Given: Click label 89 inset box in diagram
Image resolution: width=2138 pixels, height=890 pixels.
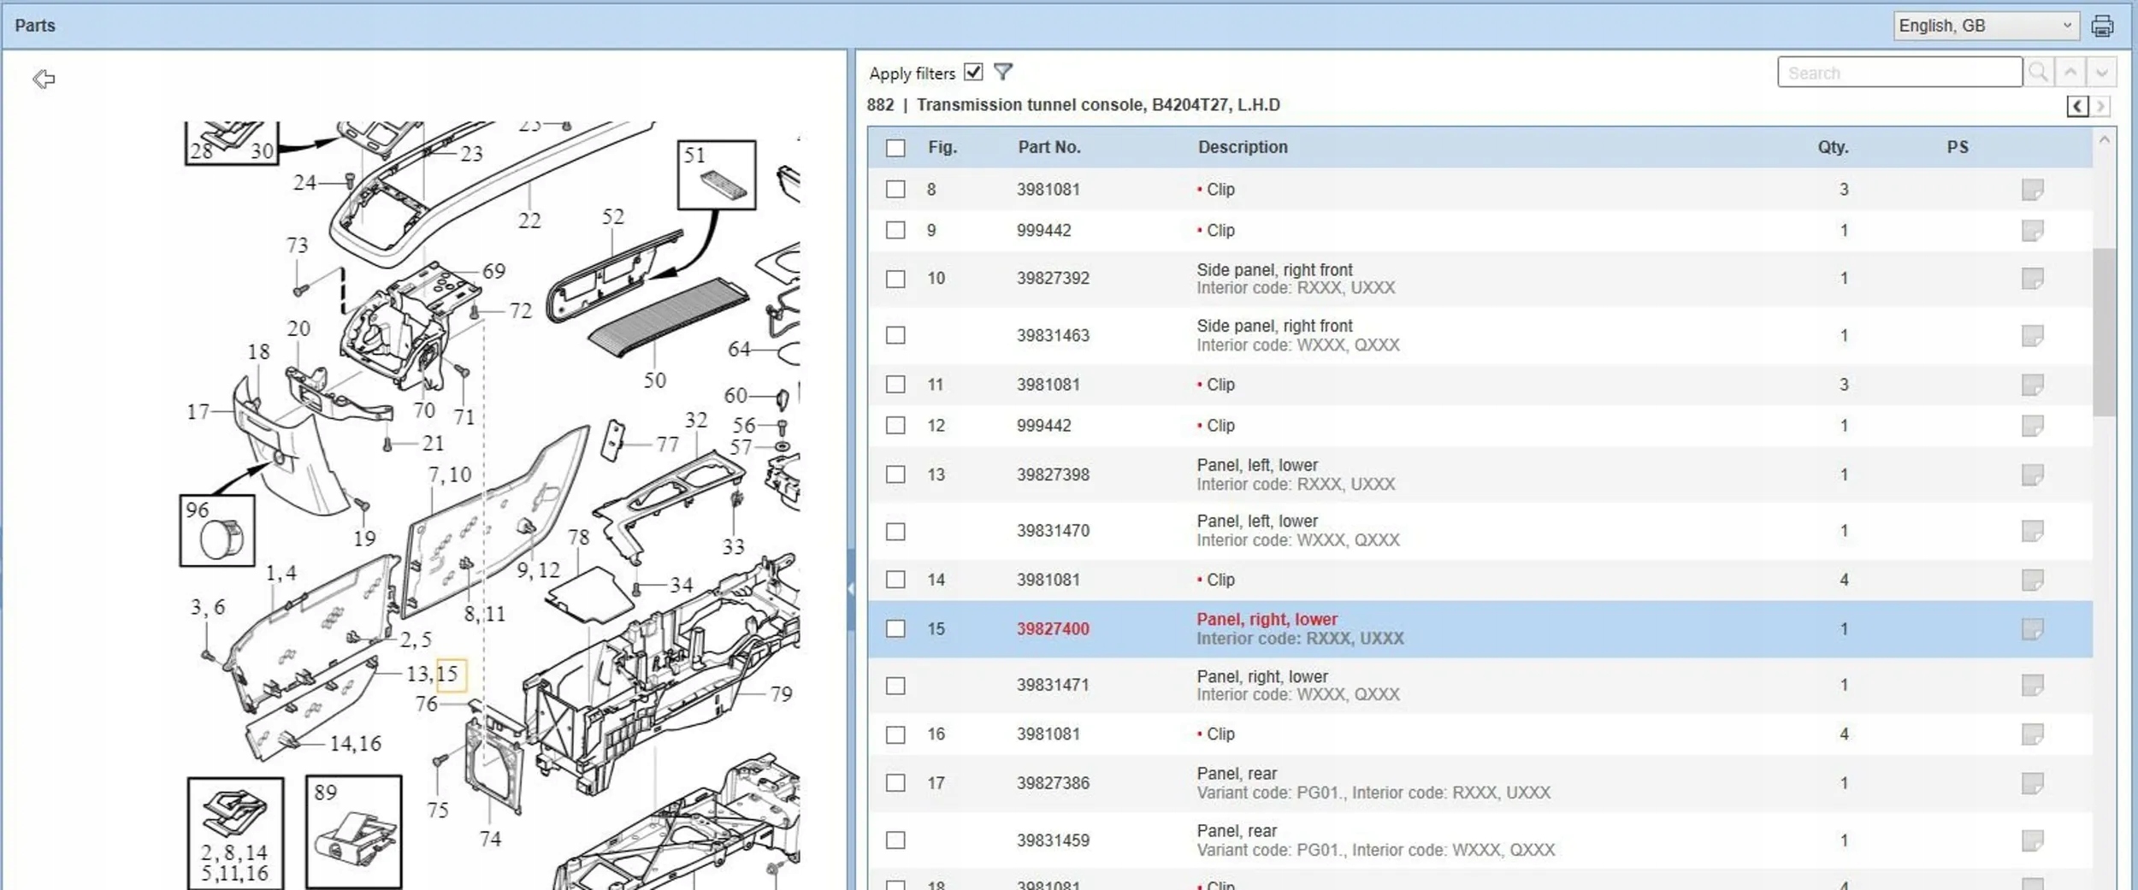Looking at the screenshot, I should pyautogui.click(x=354, y=832).
